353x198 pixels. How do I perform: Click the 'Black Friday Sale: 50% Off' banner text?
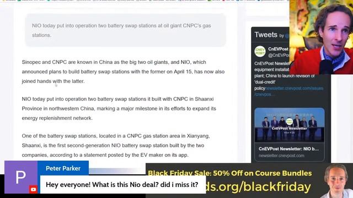[230, 173]
